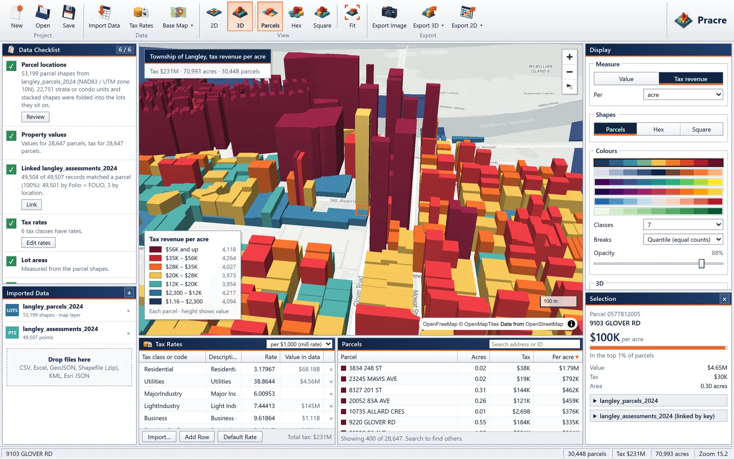
Task: Select the Square shapes tab in Display
Action: [701, 129]
